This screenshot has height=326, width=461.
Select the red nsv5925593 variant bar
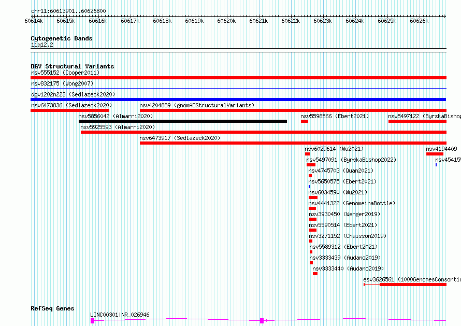coord(264,132)
